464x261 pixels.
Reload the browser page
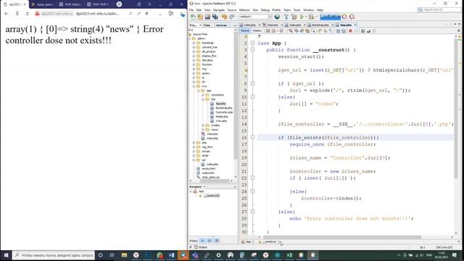tap(28, 14)
